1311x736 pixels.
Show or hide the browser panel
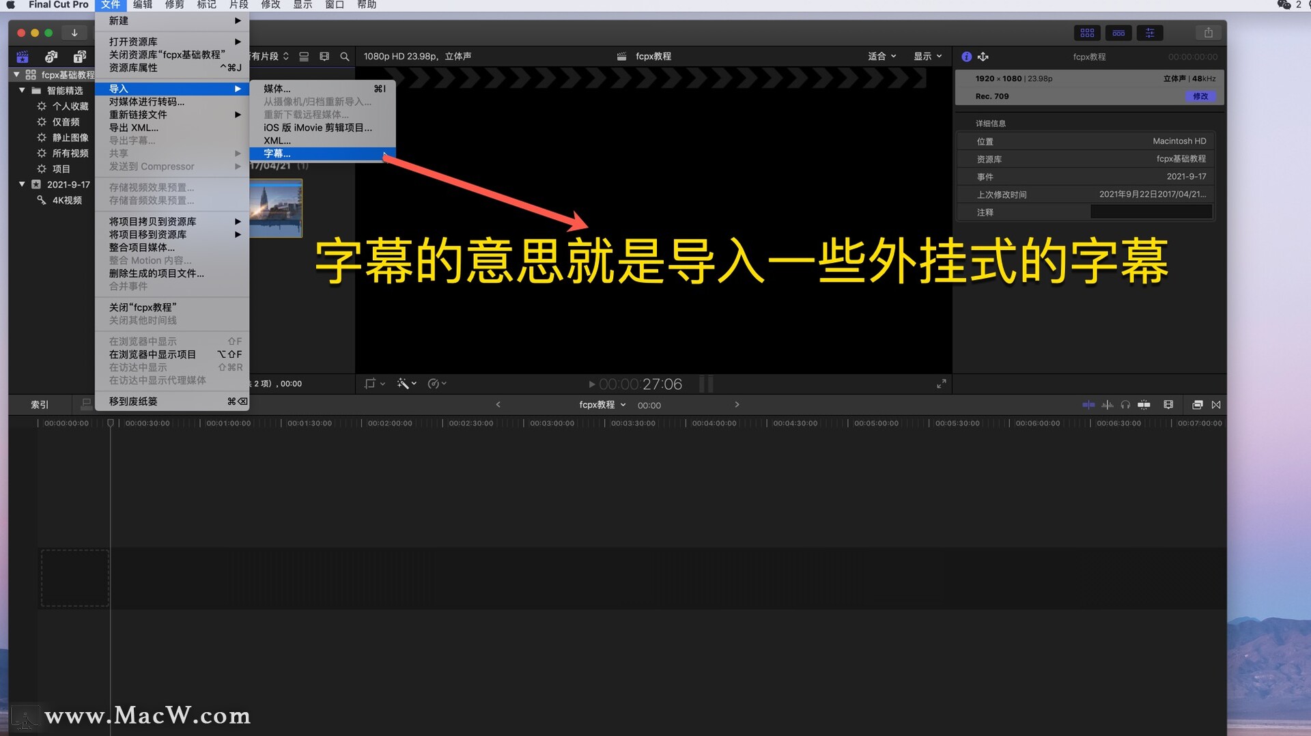pos(1087,33)
